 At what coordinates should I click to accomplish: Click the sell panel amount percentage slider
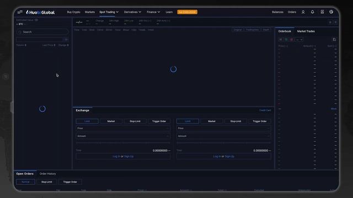coord(223,143)
